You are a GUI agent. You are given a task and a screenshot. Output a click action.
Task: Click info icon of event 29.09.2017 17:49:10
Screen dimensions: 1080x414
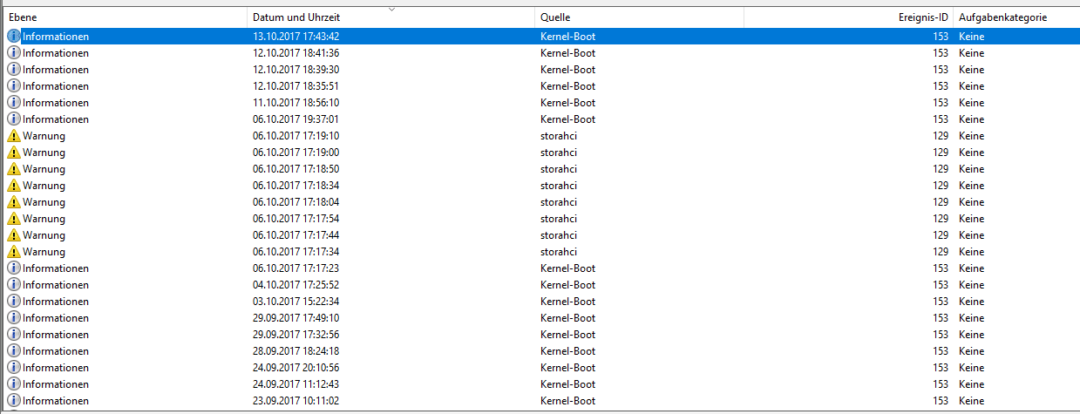tap(13, 318)
